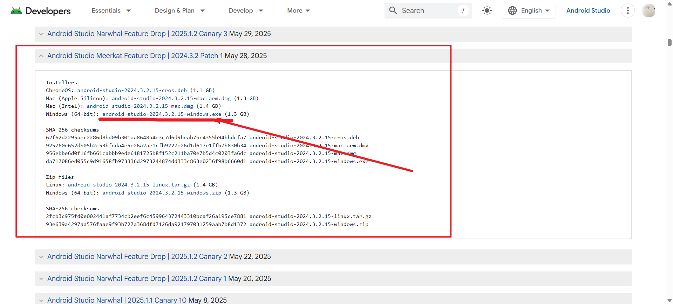
Task: Open the user profile avatar
Action: pyautogui.click(x=649, y=10)
